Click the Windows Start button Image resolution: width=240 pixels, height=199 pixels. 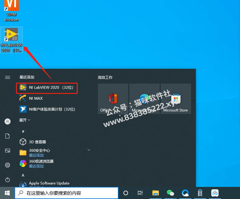7,193
